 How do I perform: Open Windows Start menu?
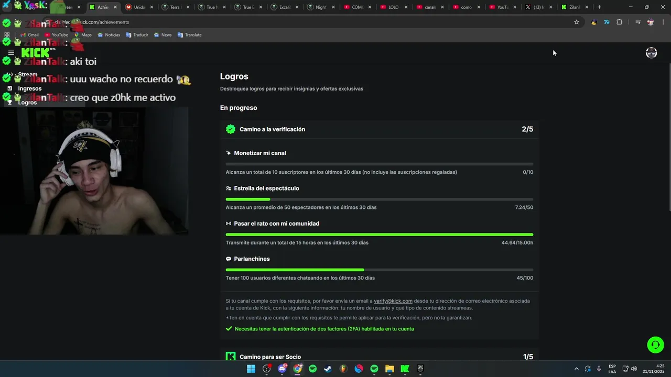[251, 369]
